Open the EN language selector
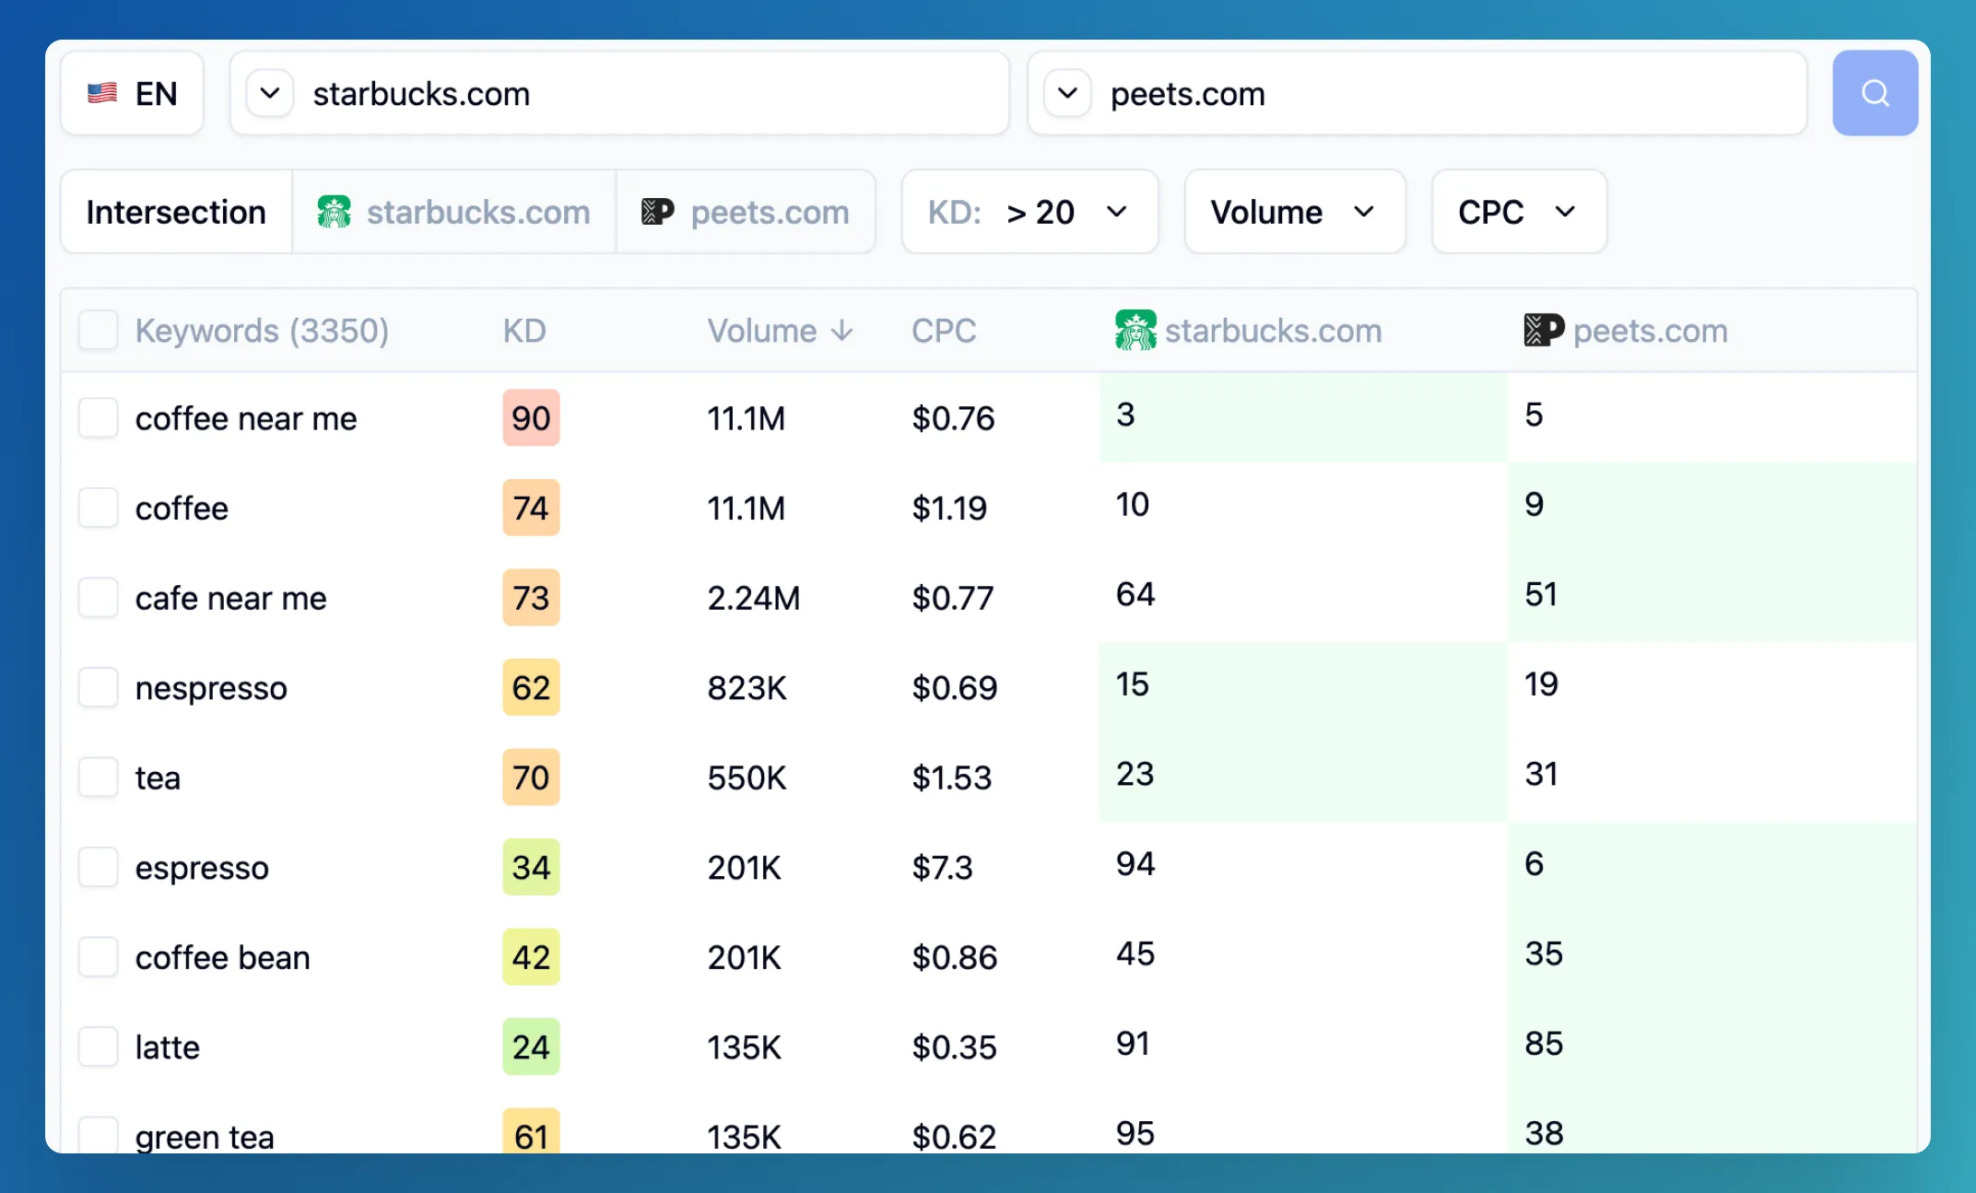The height and width of the screenshot is (1193, 1976). point(132,92)
